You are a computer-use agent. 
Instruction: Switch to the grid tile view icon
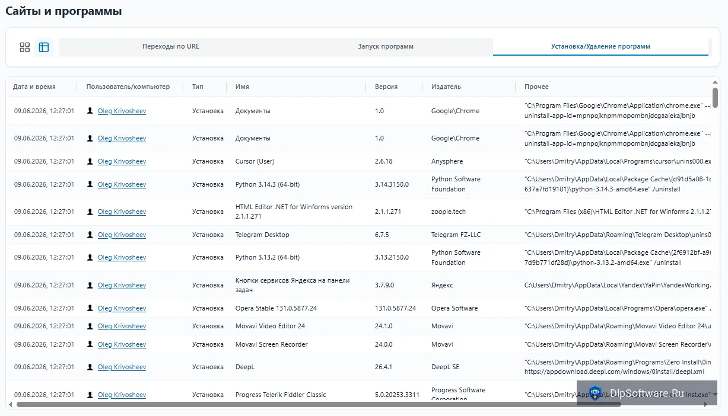(25, 47)
